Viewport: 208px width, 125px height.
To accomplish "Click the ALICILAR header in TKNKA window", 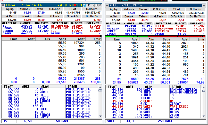I will (x=10, y=23).
